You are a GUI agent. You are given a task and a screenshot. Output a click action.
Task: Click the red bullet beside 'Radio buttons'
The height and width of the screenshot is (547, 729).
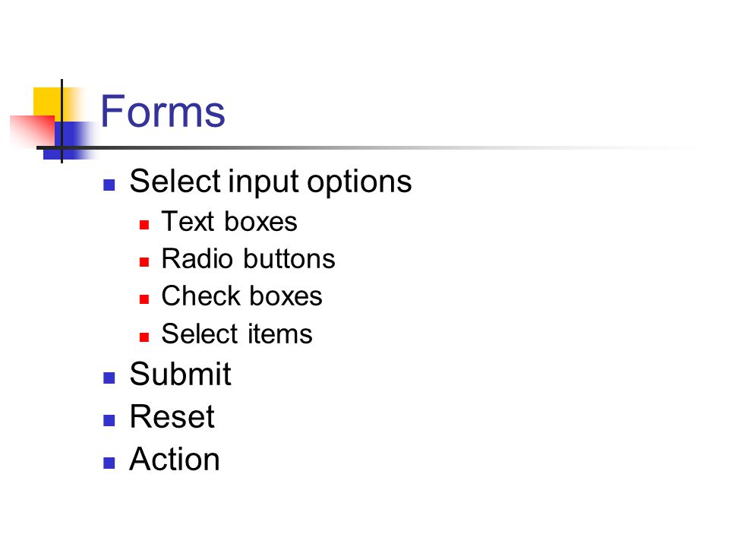[x=144, y=262]
